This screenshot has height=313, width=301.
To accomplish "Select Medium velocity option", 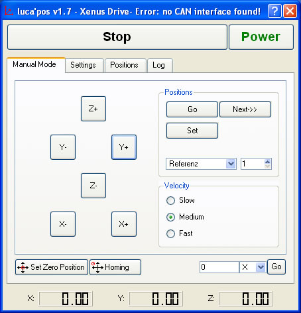I will (x=170, y=218).
